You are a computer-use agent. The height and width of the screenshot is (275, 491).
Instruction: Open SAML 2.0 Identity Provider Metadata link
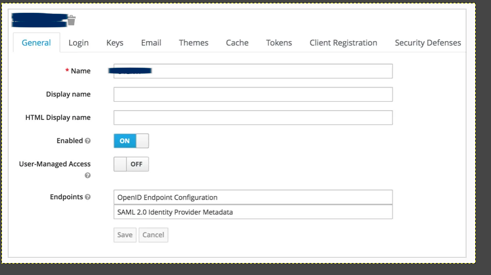tap(175, 212)
